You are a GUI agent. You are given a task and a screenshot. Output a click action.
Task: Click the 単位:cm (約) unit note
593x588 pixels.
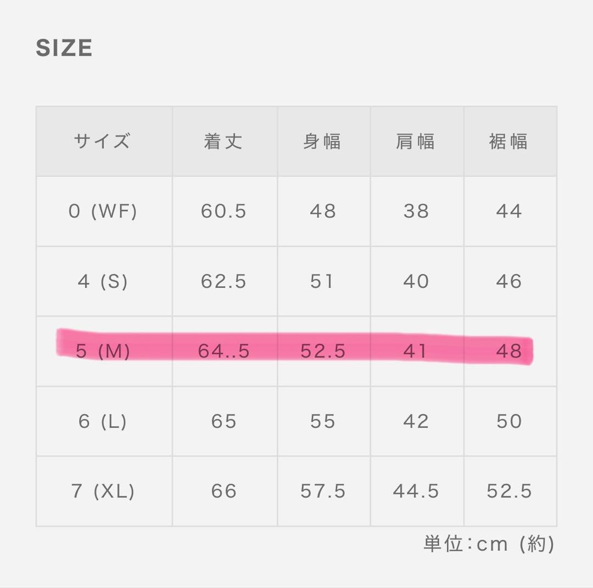(489, 544)
